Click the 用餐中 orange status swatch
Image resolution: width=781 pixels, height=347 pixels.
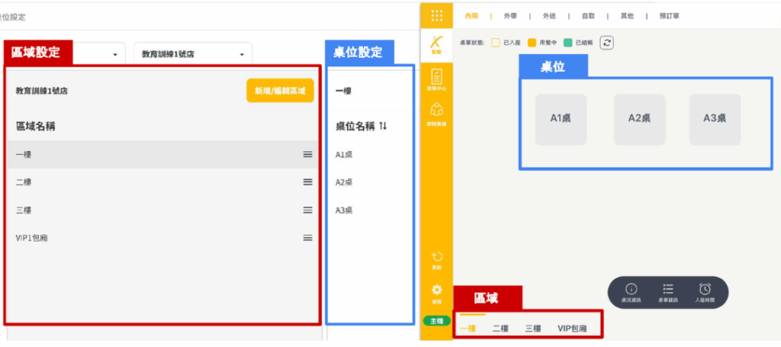532,43
